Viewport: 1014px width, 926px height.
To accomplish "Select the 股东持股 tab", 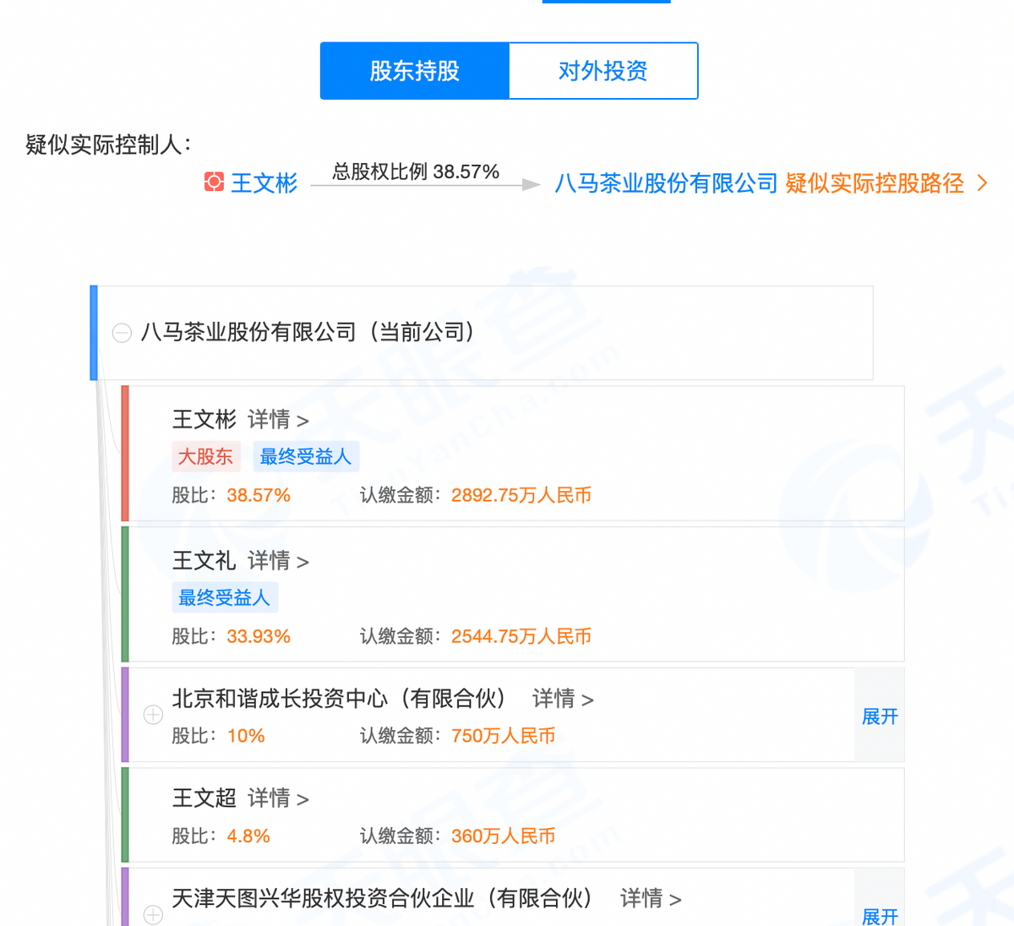I will coord(414,70).
